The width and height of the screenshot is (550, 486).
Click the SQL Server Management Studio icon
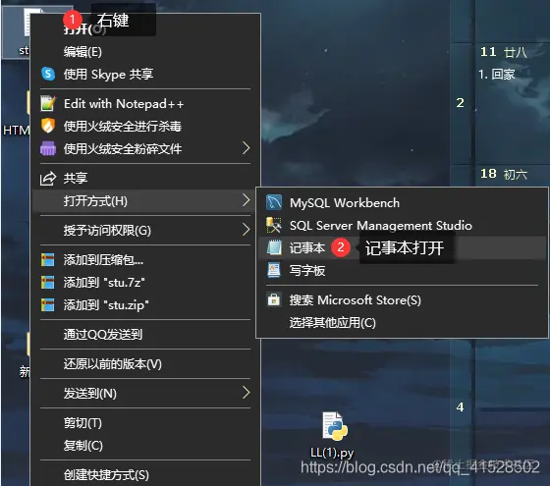click(274, 225)
